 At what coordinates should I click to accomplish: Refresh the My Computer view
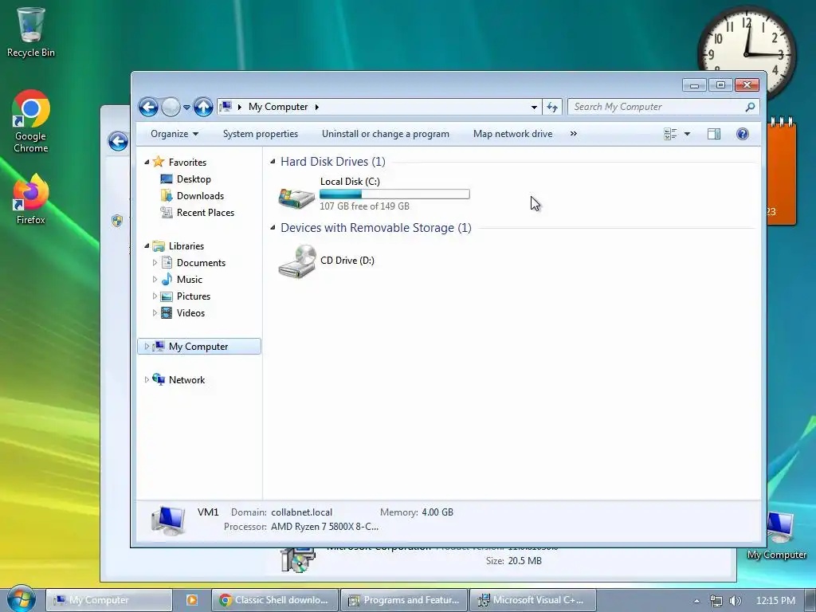(x=552, y=108)
